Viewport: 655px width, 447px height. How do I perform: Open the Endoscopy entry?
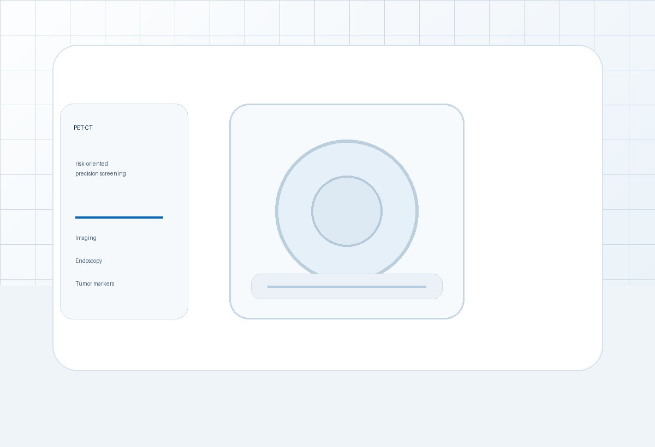point(88,261)
